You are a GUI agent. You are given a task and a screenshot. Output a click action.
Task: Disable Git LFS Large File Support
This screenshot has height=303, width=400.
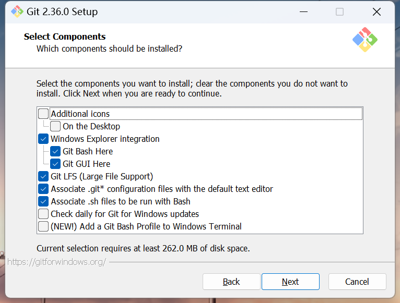click(43, 176)
